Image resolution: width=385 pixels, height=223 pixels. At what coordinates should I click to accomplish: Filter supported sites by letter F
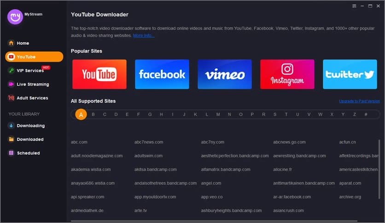pos(139,114)
